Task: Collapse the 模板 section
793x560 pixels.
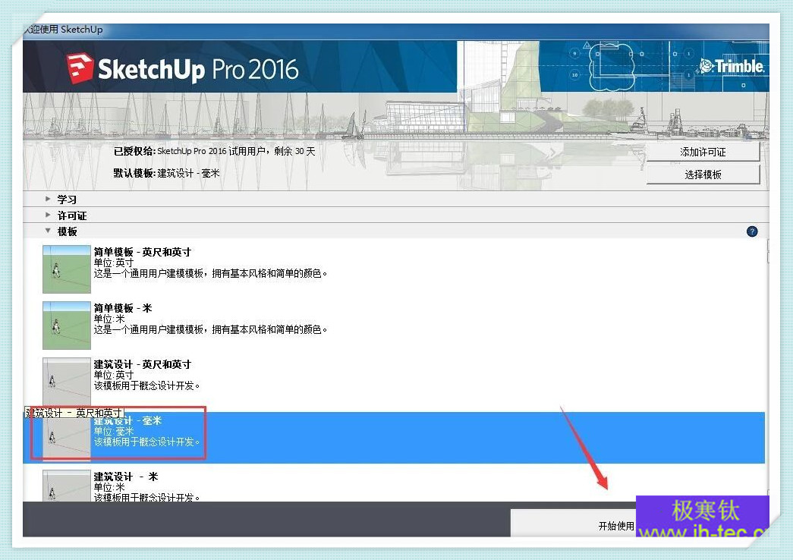Action: click(x=48, y=231)
